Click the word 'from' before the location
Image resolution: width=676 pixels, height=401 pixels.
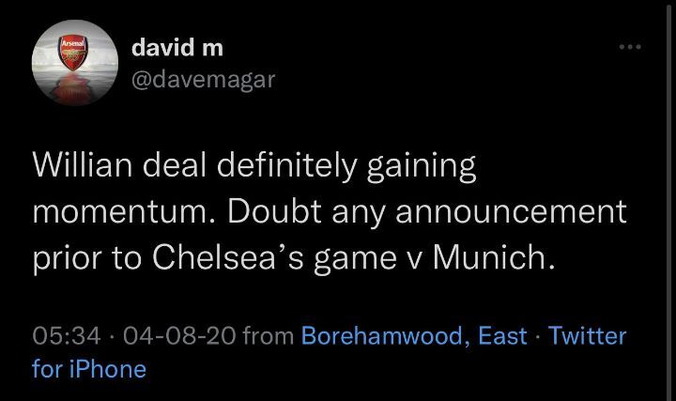(269, 336)
